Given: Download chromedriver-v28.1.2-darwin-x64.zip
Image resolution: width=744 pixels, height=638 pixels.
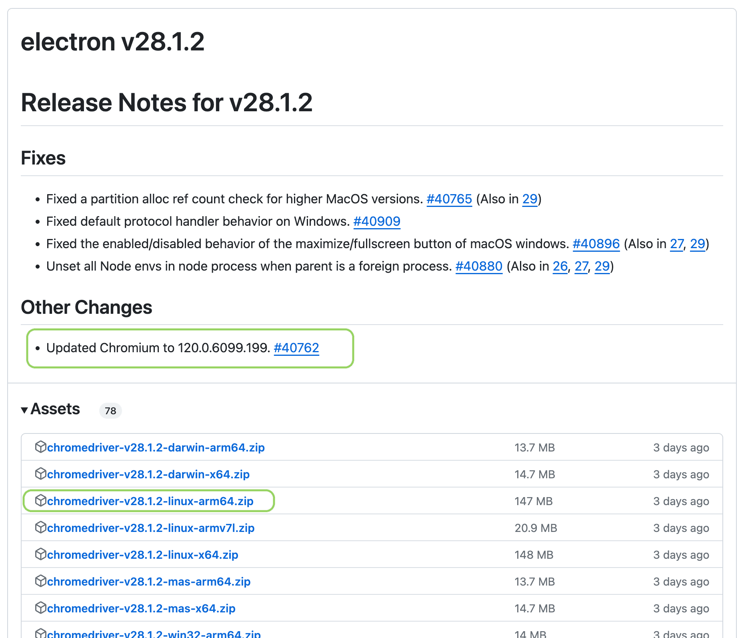Looking at the screenshot, I should (x=148, y=474).
